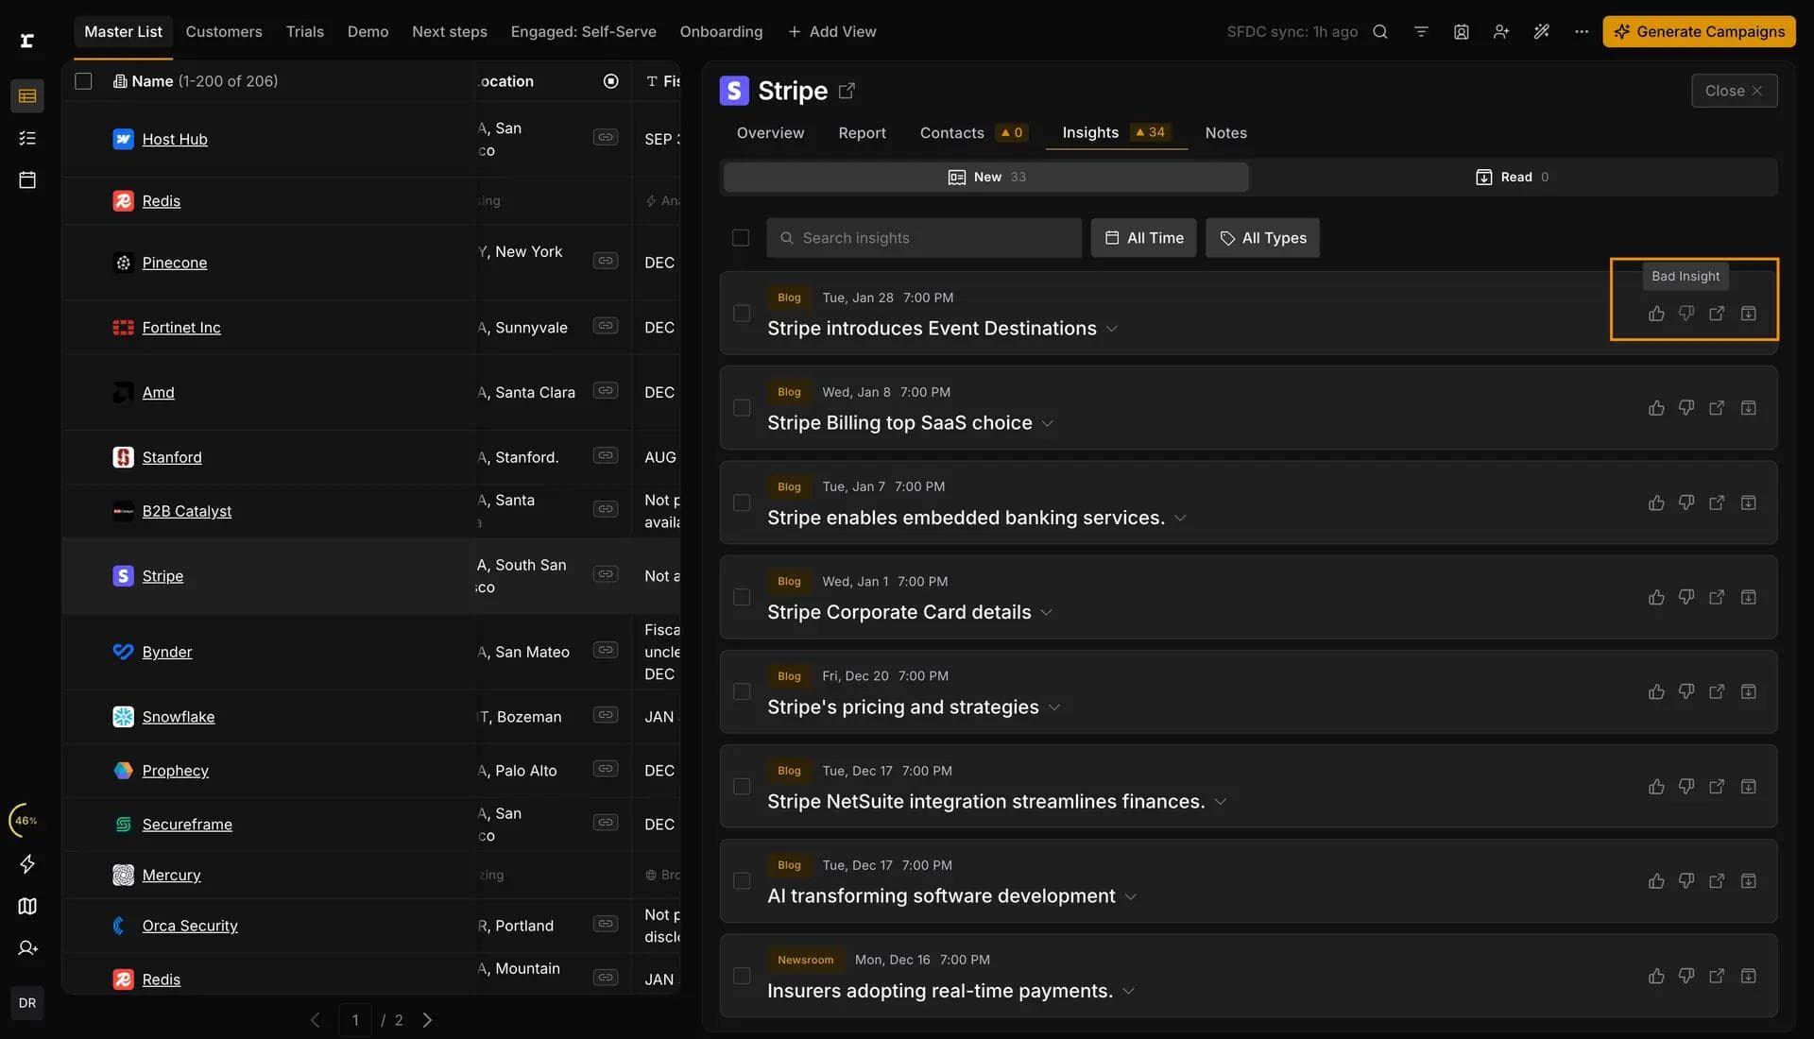Open the All Types filter dropdown

coord(1262,238)
